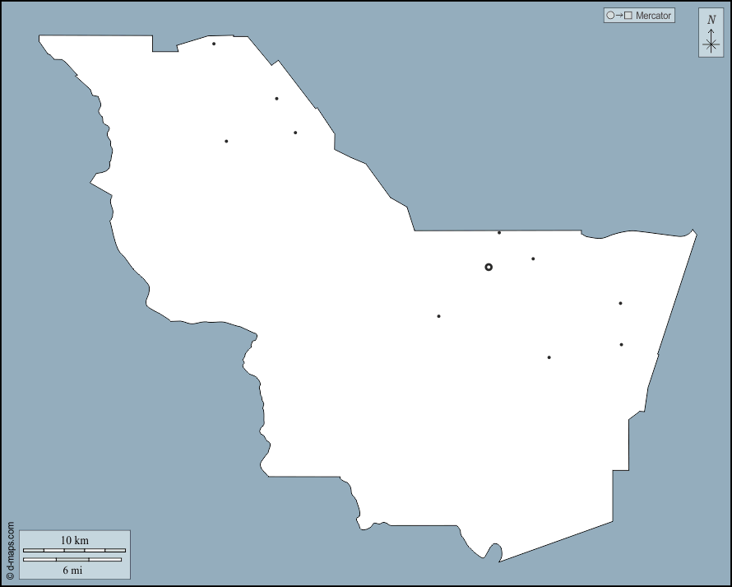
Task: Click the square symbol in the Mercator box
Action: [x=628, y=16]
